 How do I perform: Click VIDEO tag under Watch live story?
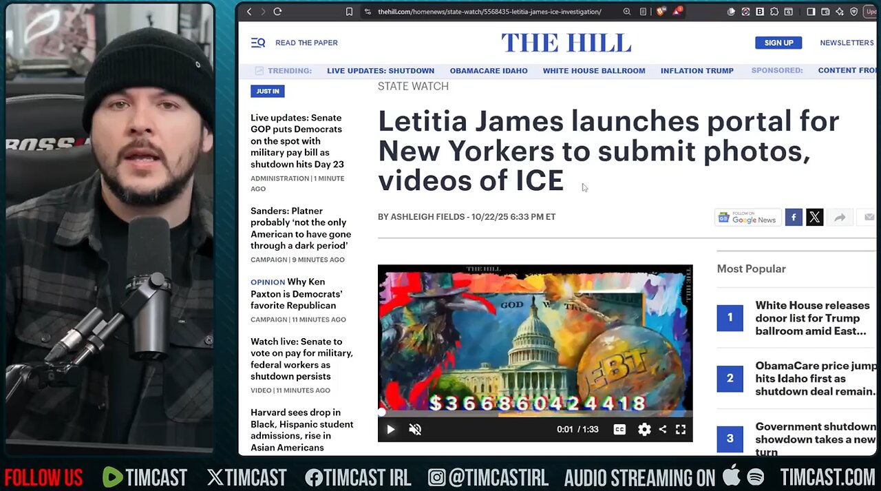261,390
